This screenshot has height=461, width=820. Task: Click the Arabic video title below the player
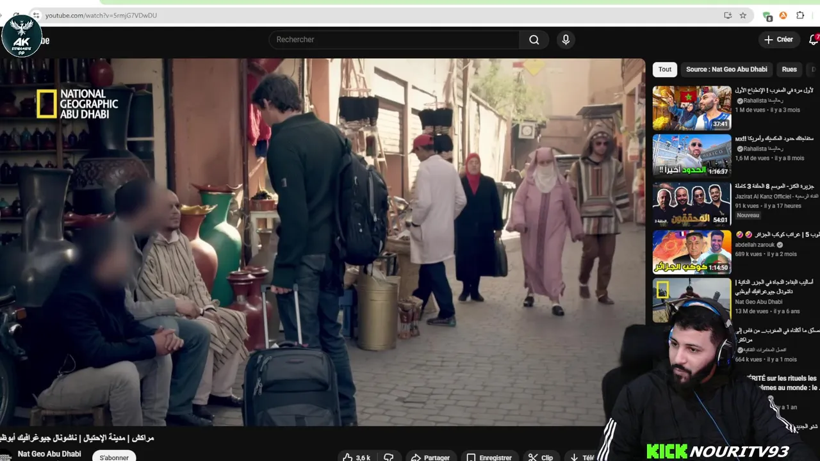[77, 438]
